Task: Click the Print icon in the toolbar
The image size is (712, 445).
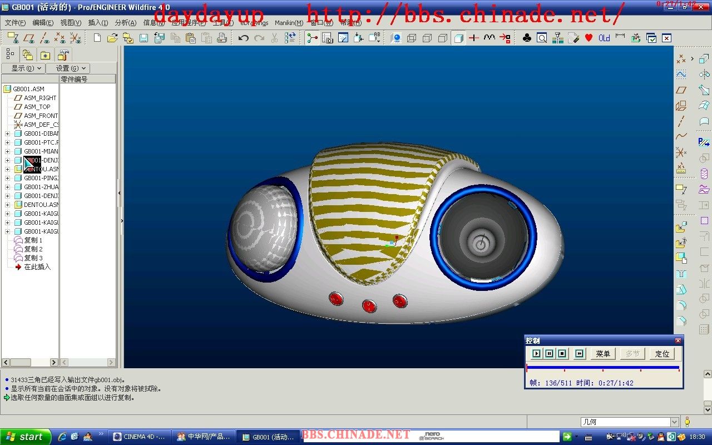Action: (x=221, y=38)
